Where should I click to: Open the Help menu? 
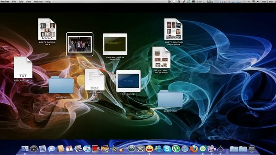tap(48, 1)
